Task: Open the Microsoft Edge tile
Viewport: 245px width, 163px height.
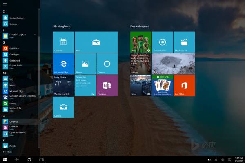Action: point(63,64)
